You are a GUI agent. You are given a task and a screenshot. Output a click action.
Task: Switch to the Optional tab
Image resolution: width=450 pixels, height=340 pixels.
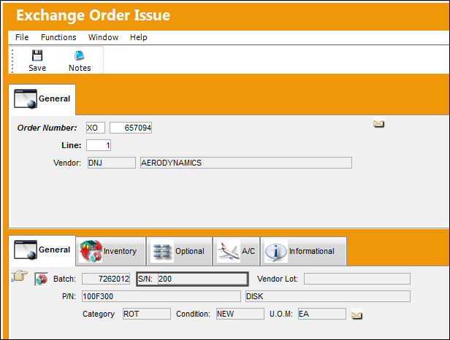180,251
